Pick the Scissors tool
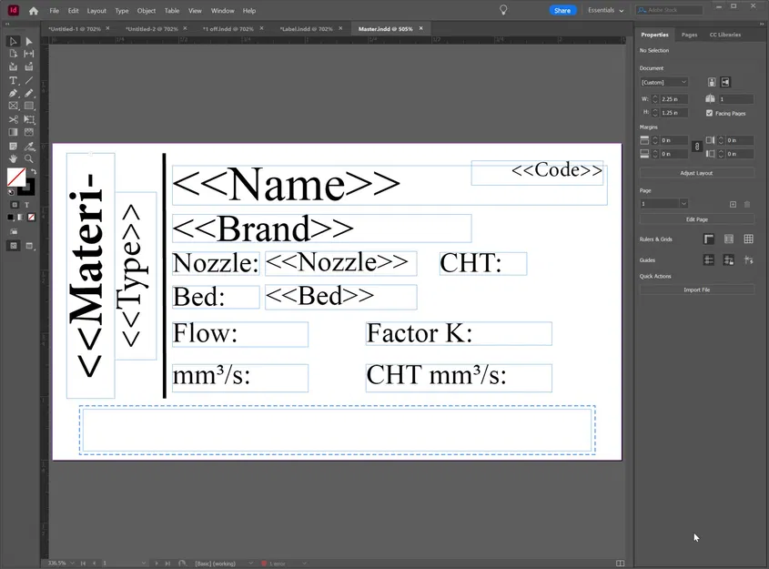 pyautogui.click(x=13, y=119)
